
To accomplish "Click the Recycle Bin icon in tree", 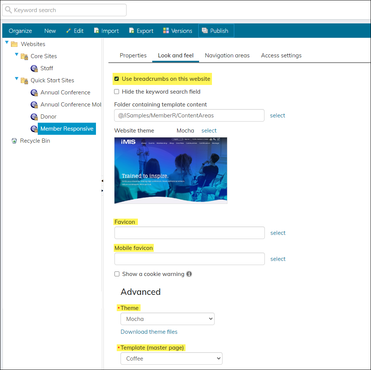I will click(x=14, y=141).
